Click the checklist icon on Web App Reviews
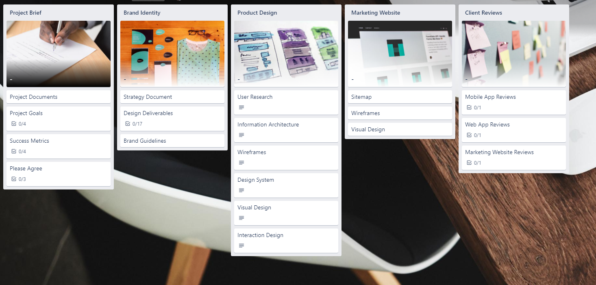The image size is (596, 285). (469, 135)
